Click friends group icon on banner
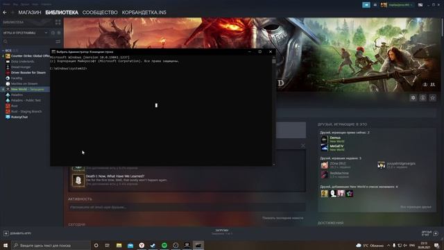 click(x=433, y=85)
